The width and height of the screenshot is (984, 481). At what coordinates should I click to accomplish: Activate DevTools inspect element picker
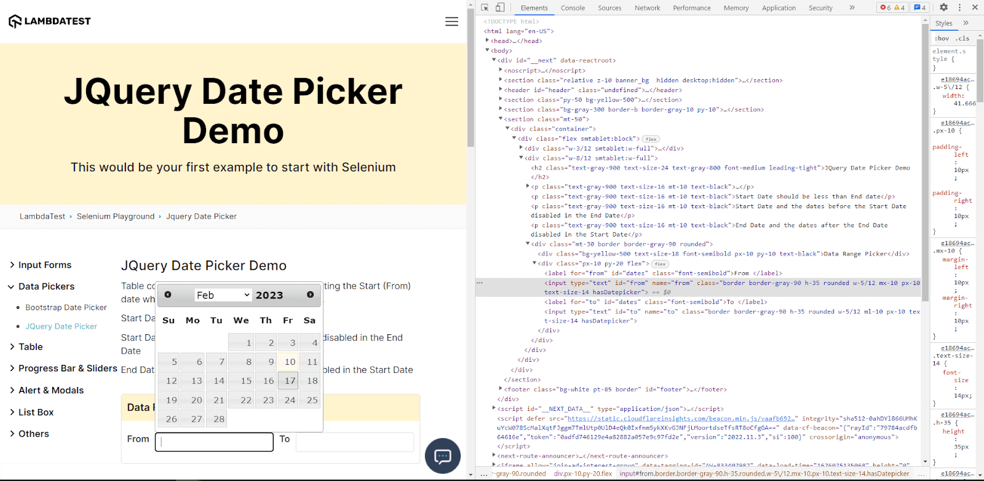pos(485,7)
